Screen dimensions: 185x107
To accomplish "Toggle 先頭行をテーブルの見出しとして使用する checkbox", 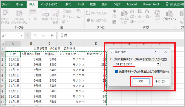I will pos(117,72).
